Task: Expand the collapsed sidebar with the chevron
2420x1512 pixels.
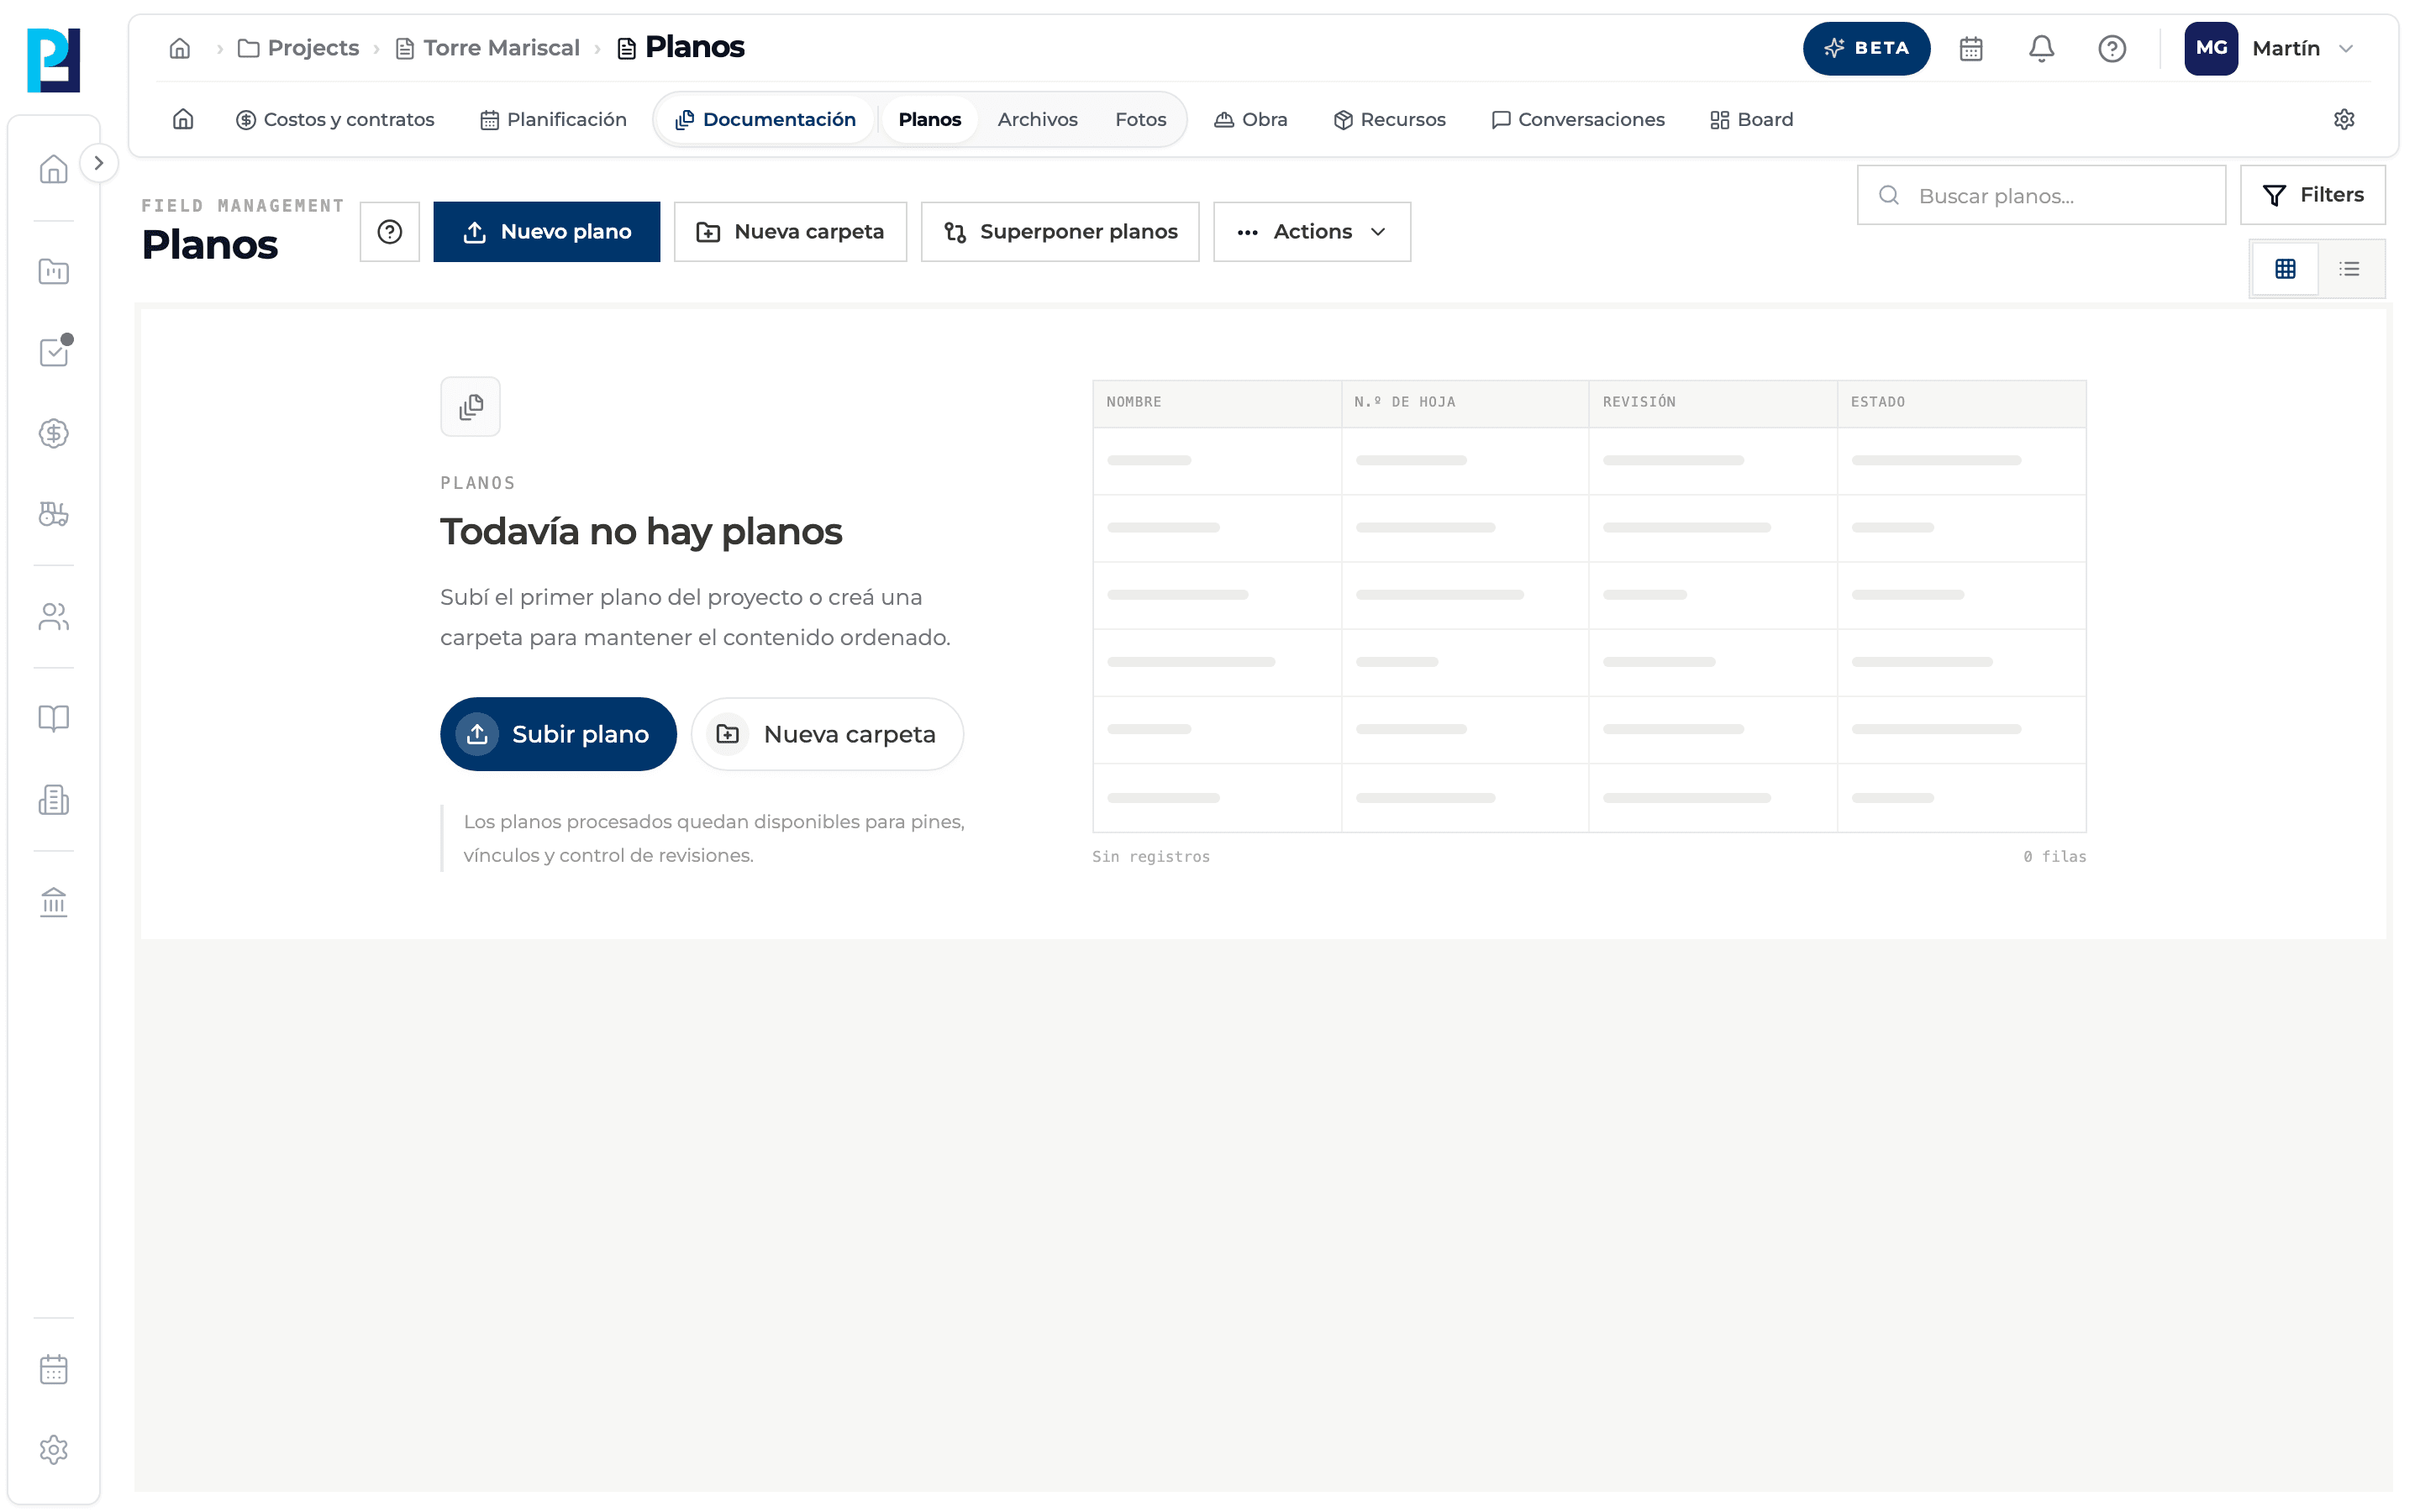Action: click(98, 163)
